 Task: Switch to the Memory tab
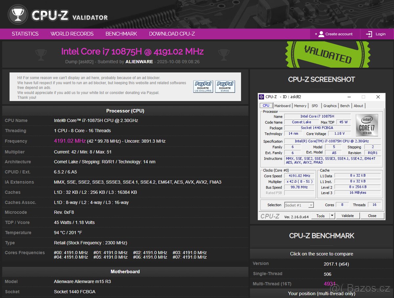pyautogui.click(x=300, y=106)
